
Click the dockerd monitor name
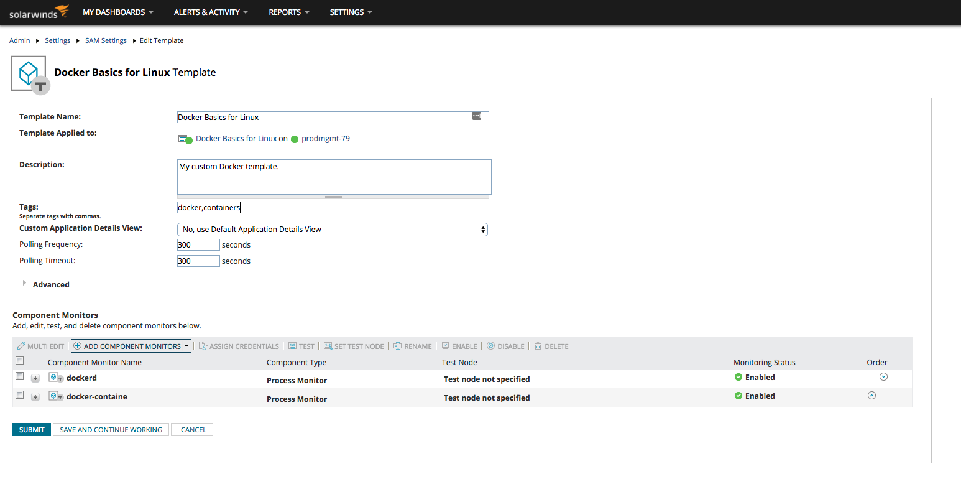[81, 378]
